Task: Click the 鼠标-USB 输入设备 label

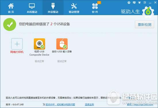Action: coord(62,52)
